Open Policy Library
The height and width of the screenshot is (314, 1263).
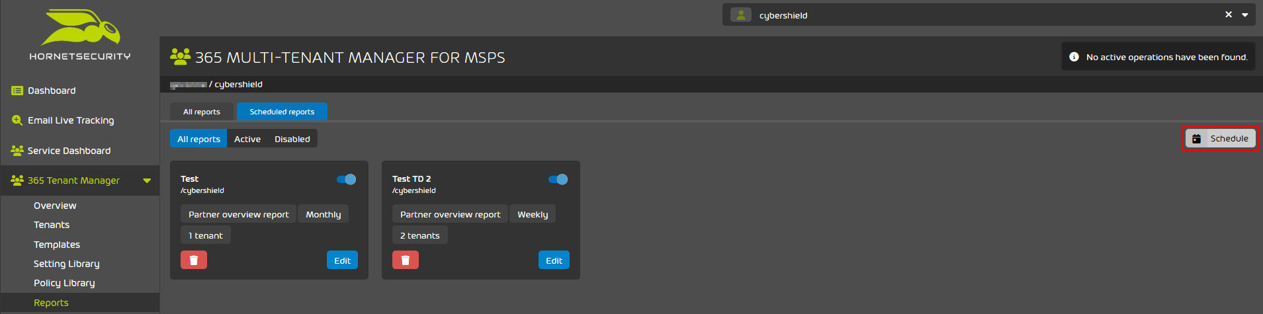[64, 283]
